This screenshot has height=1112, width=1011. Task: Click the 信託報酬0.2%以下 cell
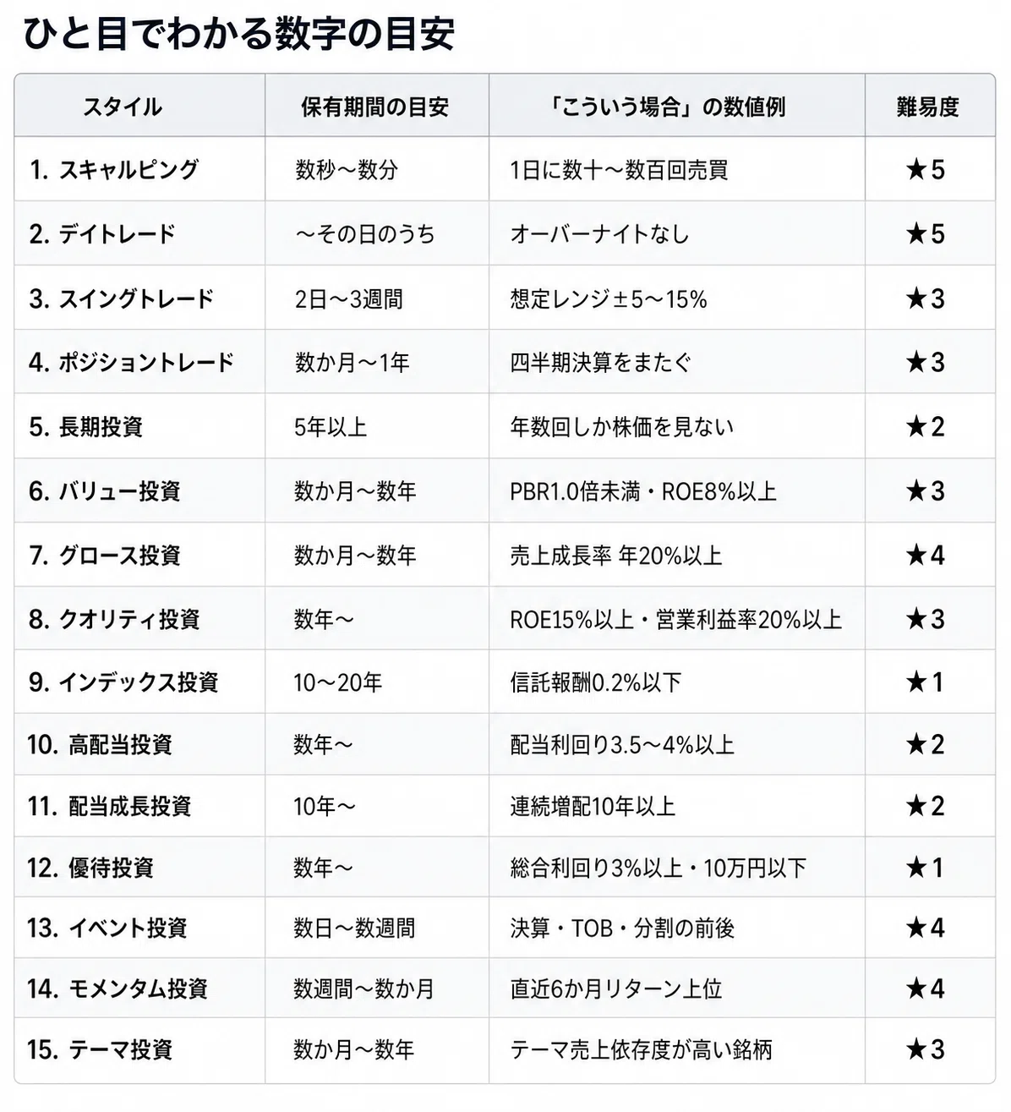[x=595, y=682]
